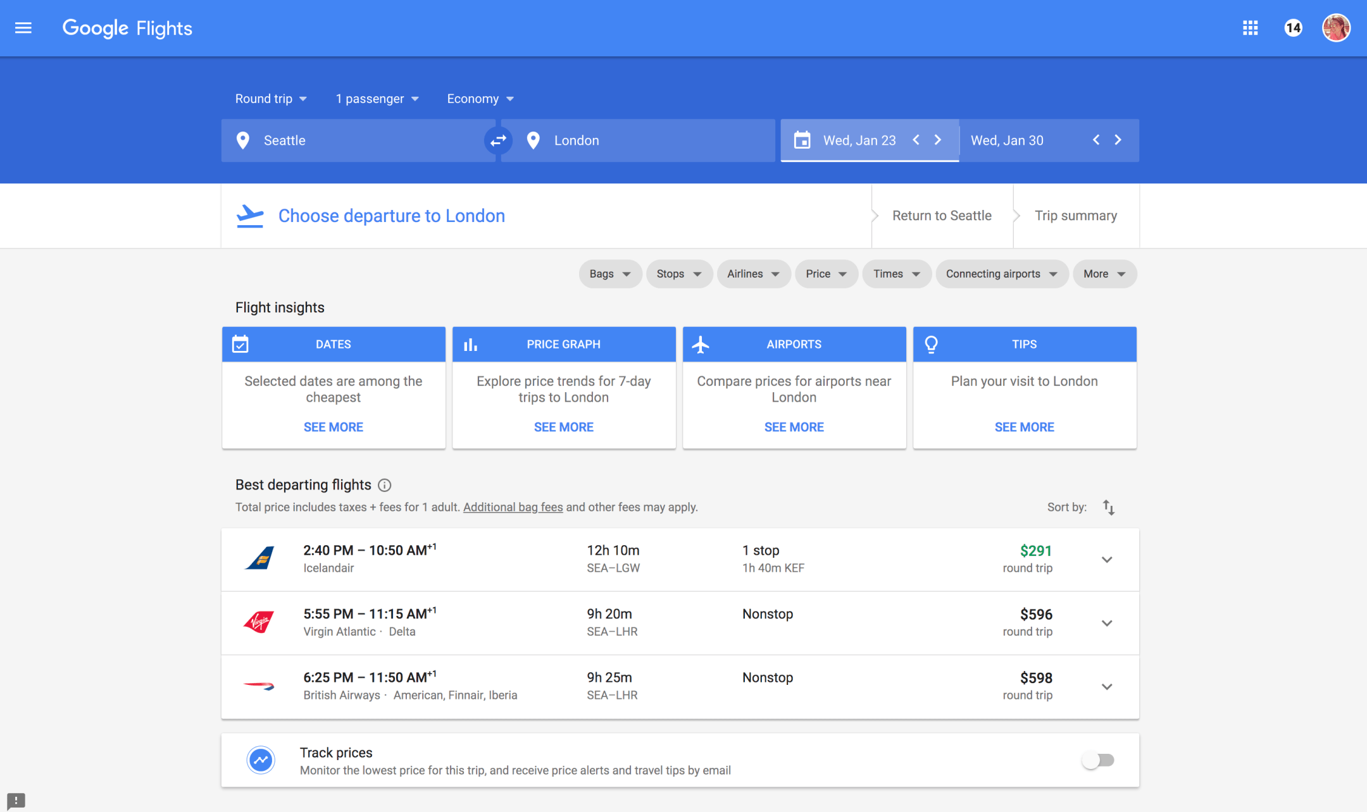Select the $291 round trip price
Image resolution: width=1367 pixels, height=812 pixels.
coord(1035,551)
